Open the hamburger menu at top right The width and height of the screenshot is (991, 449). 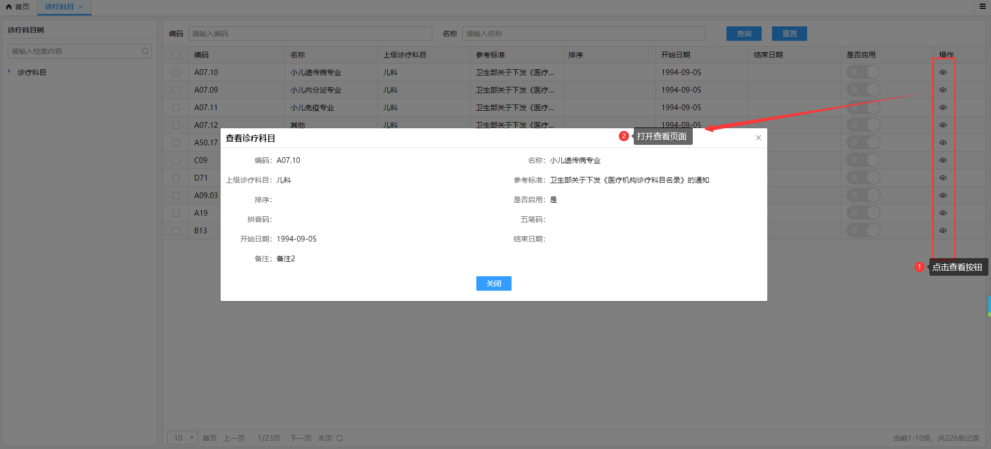(982, 7)
